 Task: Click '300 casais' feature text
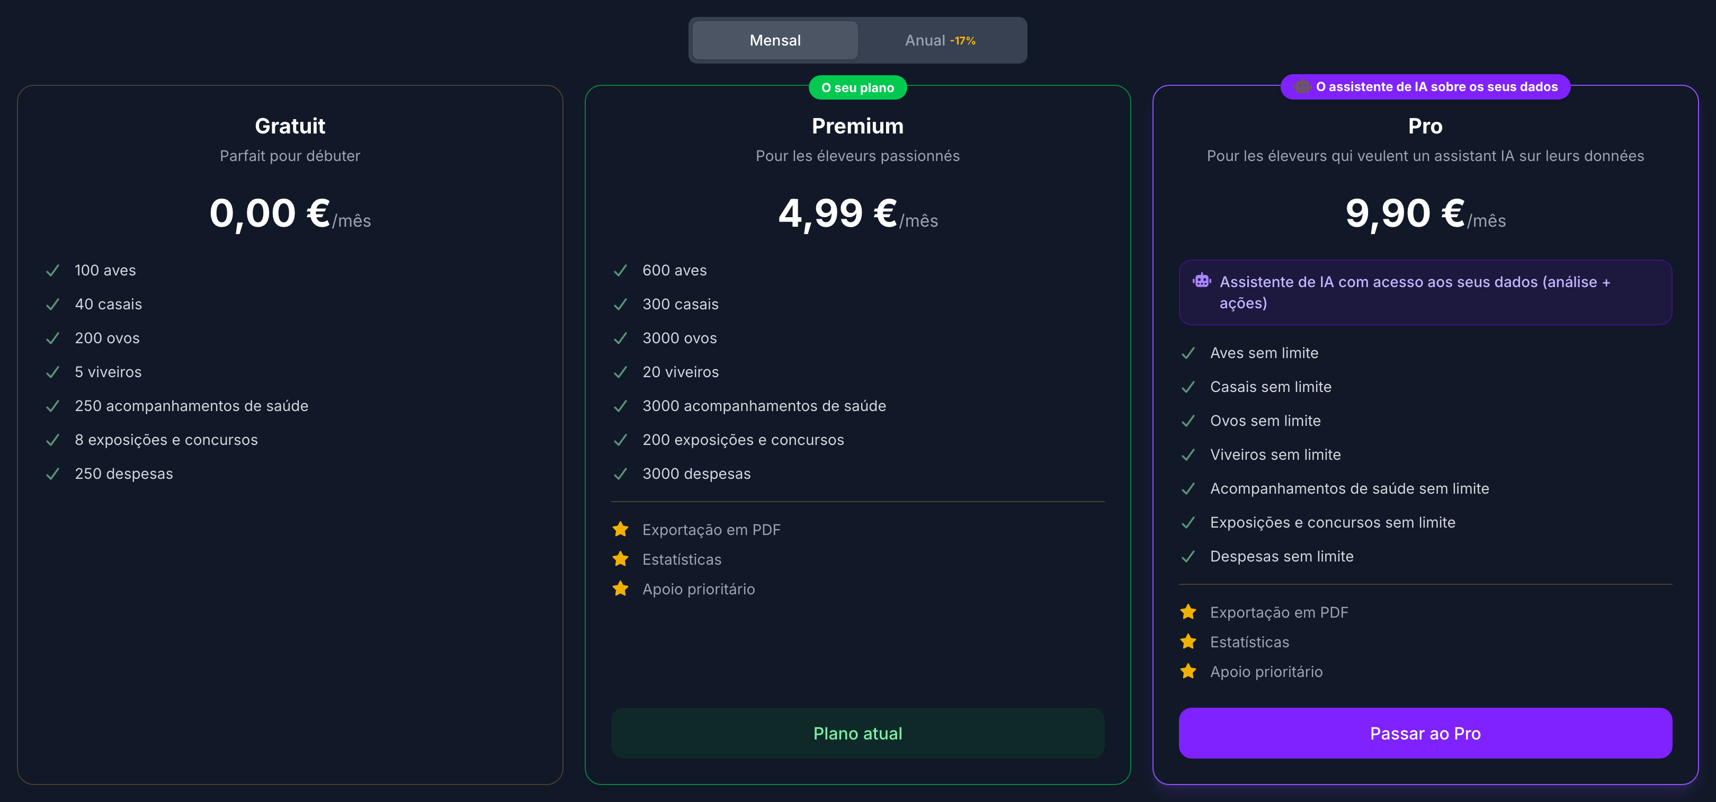tap(680, 305)
